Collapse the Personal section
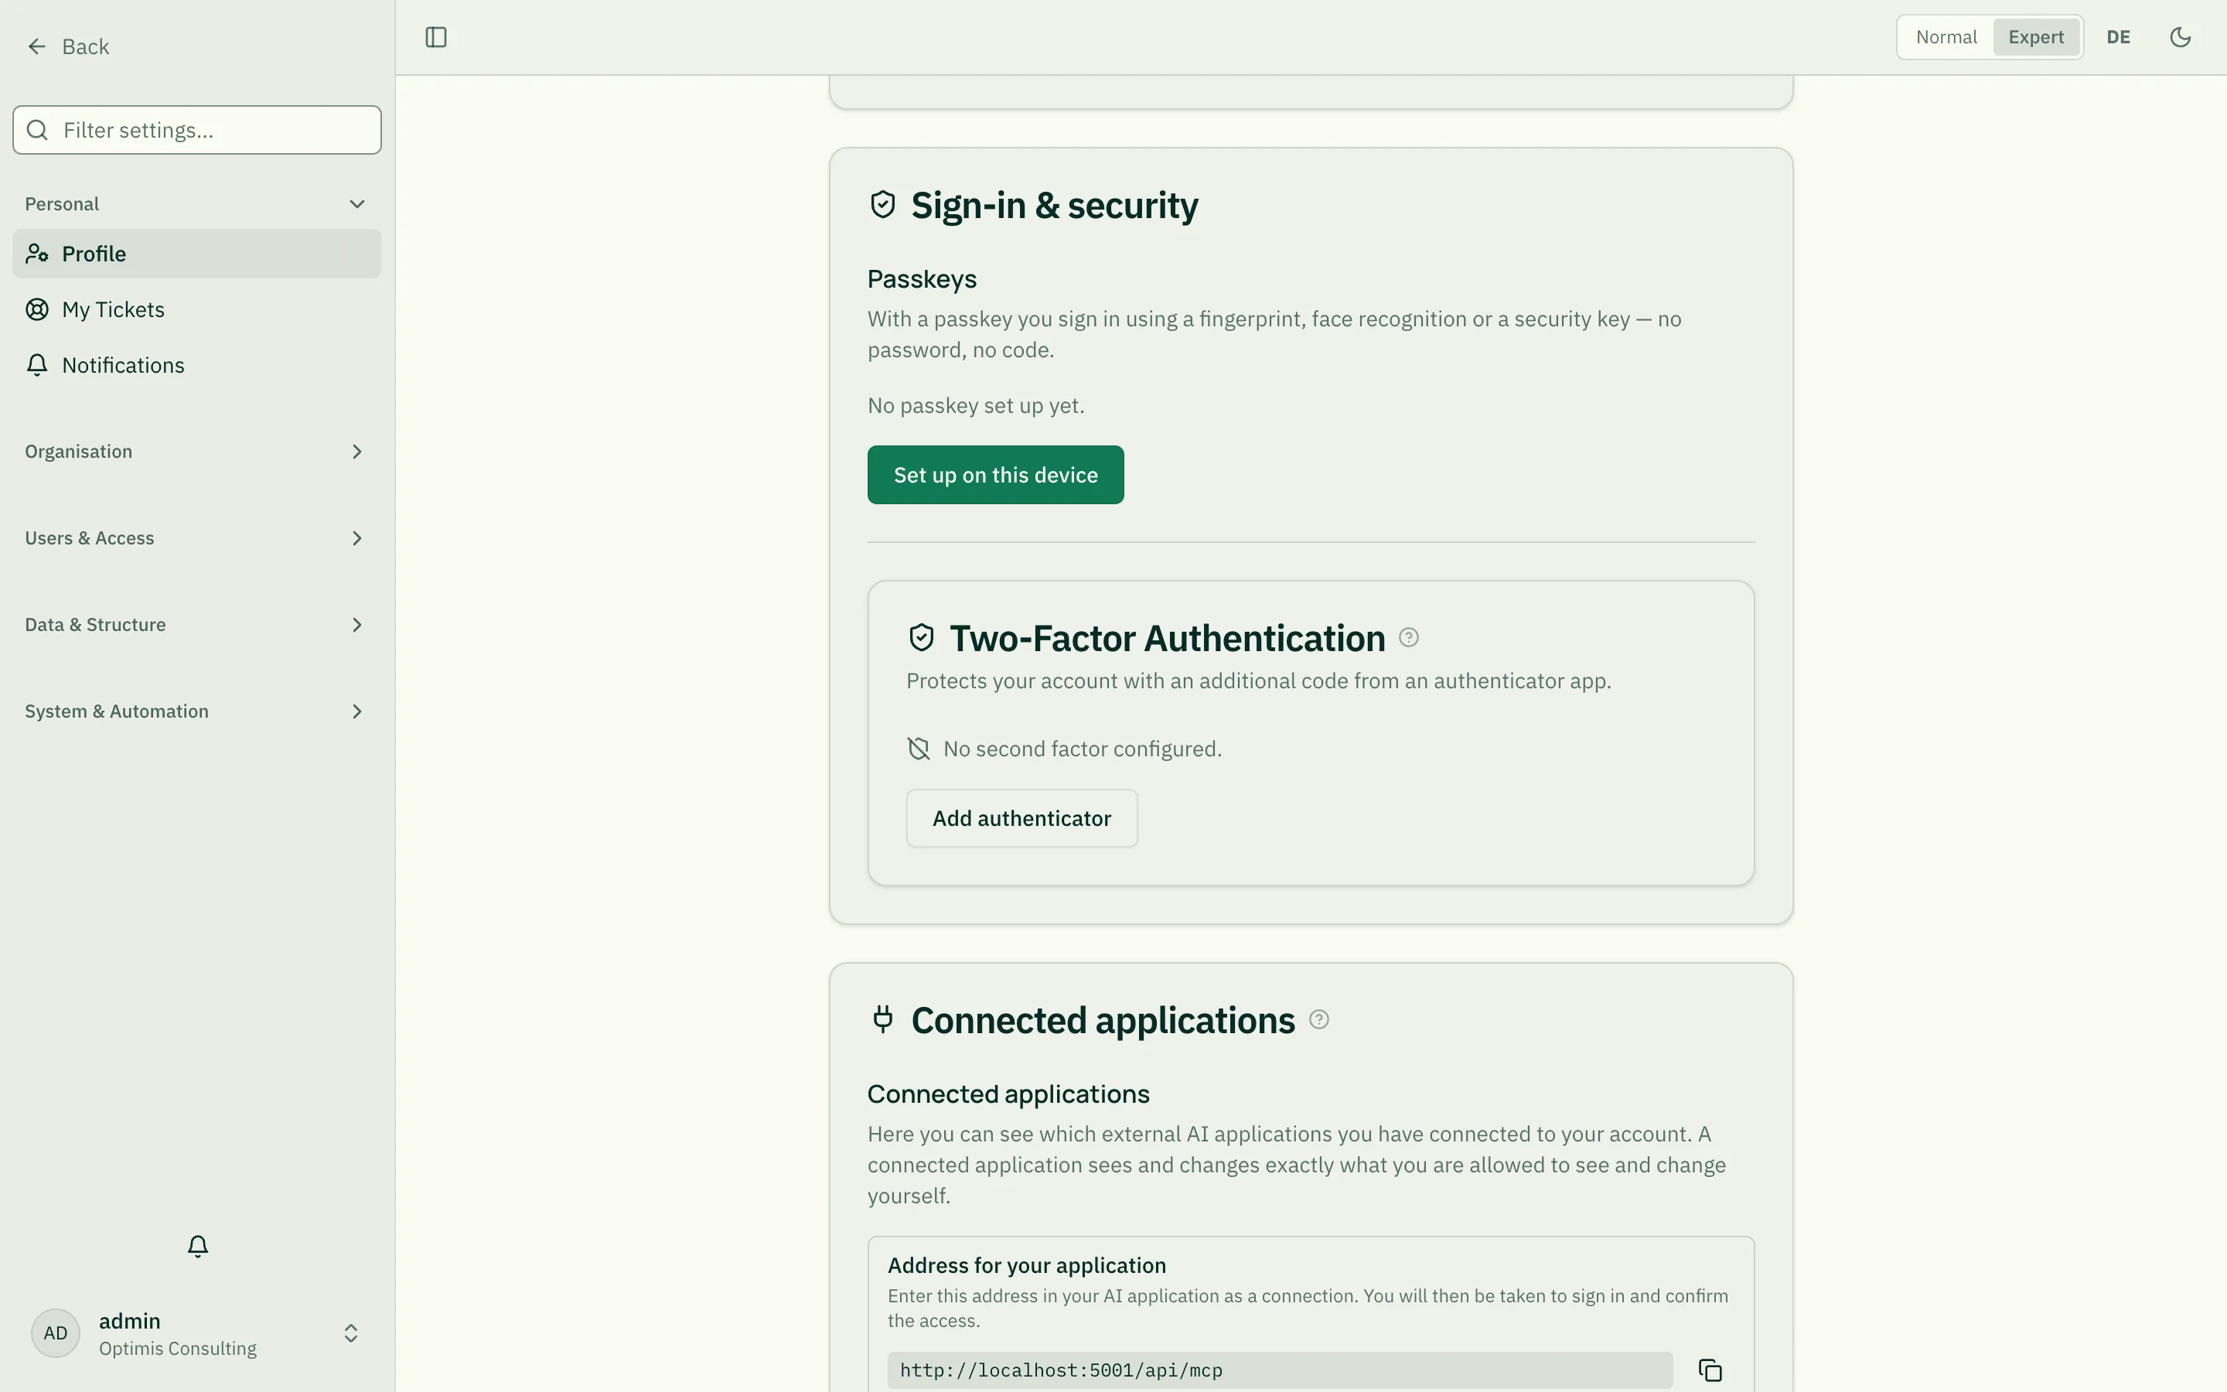The image size is (2227, 1392). (x=196, y=203)
